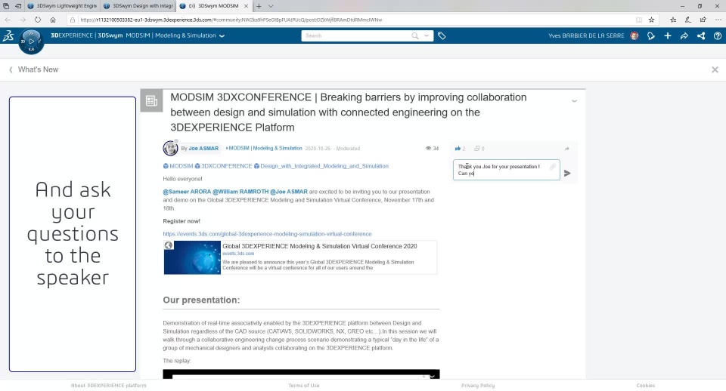Close the 3DSwym MODSIM browser tab
Image resolution: width=726 pixels, height=391 pixels.
[x=247, y=6]
